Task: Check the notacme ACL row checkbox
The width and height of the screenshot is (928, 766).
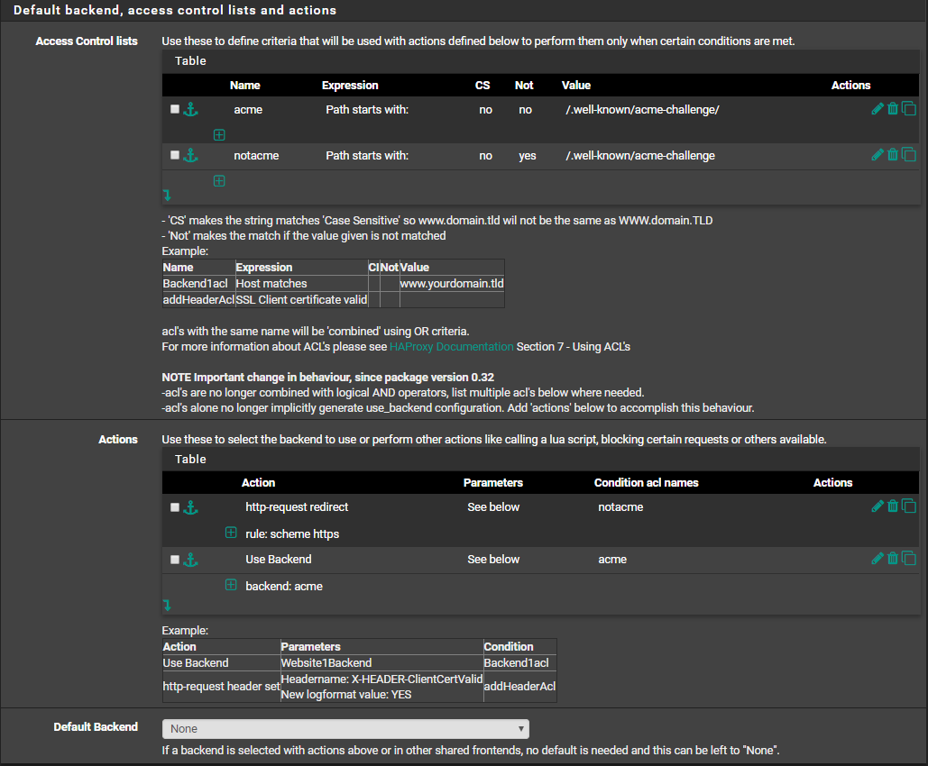Action: click(x=175, y=155)
